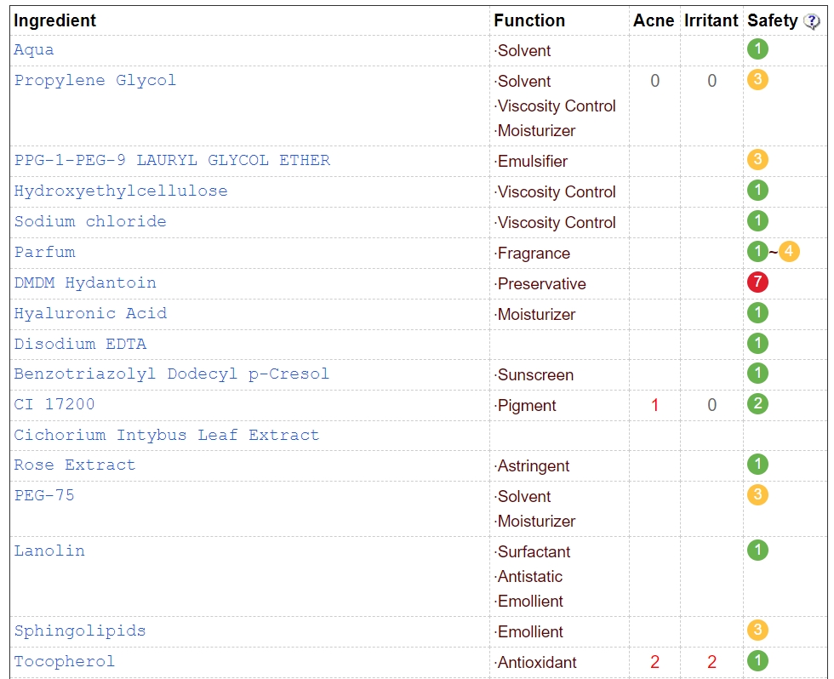Open the Hyaluronic Acid ingredient link
The image size is (834, 679).
(x=90, y=313)
